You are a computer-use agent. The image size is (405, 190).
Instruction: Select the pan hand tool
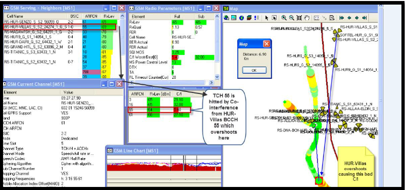click(306, 18)
